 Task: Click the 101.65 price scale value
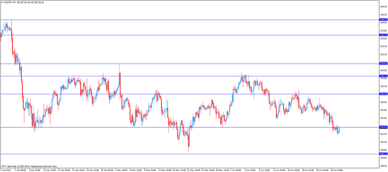(x=384, y=118)
